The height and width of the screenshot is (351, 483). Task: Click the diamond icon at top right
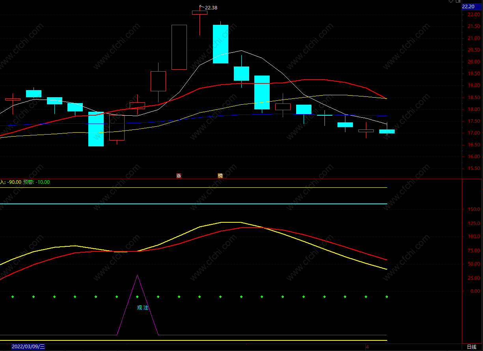(451, 2)
